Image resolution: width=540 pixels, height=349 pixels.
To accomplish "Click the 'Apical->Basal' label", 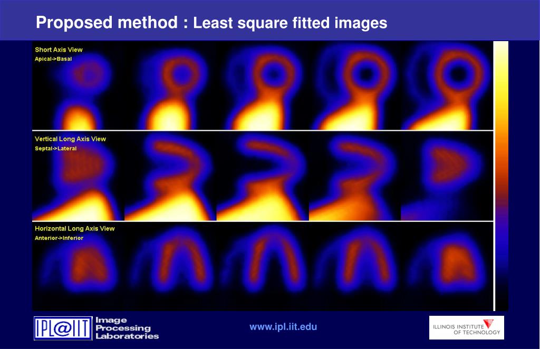I will point(53,59).
